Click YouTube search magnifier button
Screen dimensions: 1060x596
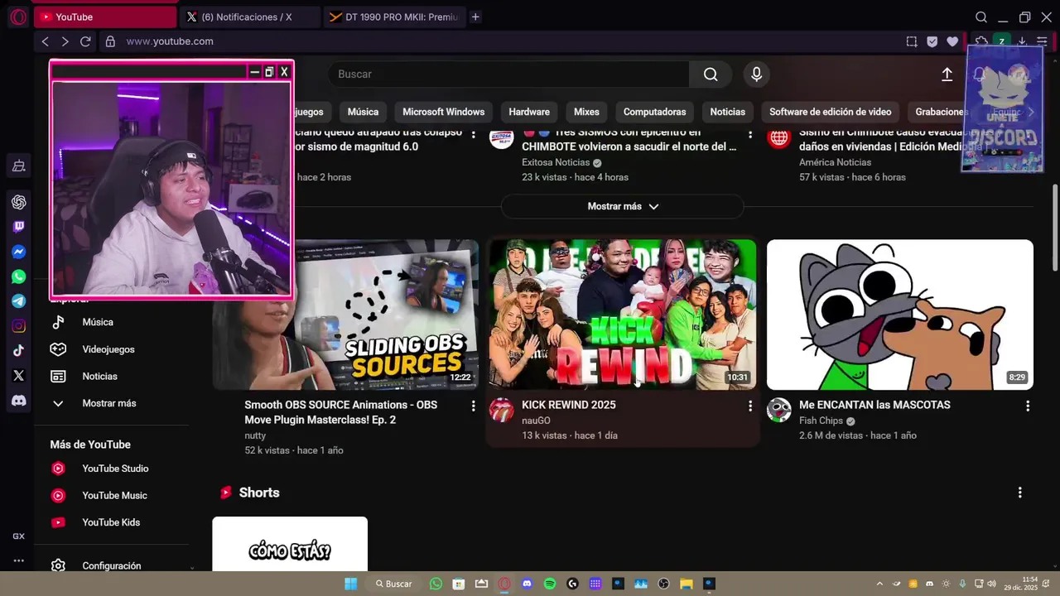pyautogui.click(x=711, y=74)
